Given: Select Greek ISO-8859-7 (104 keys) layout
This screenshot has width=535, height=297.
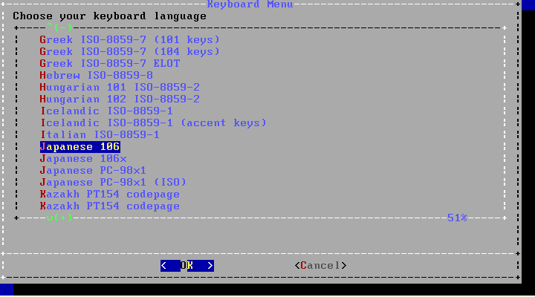Looking at the screenshot, I should tap(129, 51).
